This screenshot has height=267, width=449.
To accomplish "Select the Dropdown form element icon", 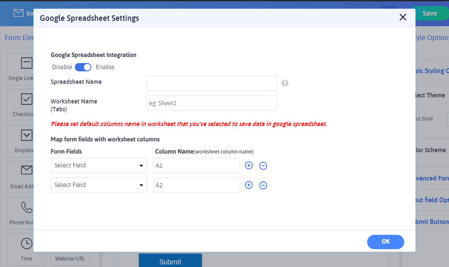I will (27, 135).
